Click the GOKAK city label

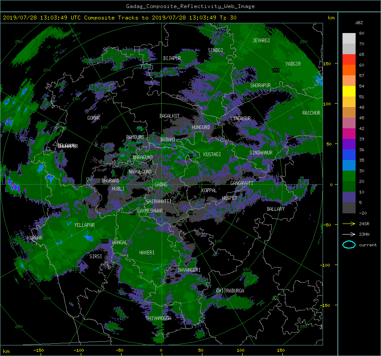click(x=94, y=118)
